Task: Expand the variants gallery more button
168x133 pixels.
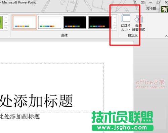Action: click(x=115, y=28)
